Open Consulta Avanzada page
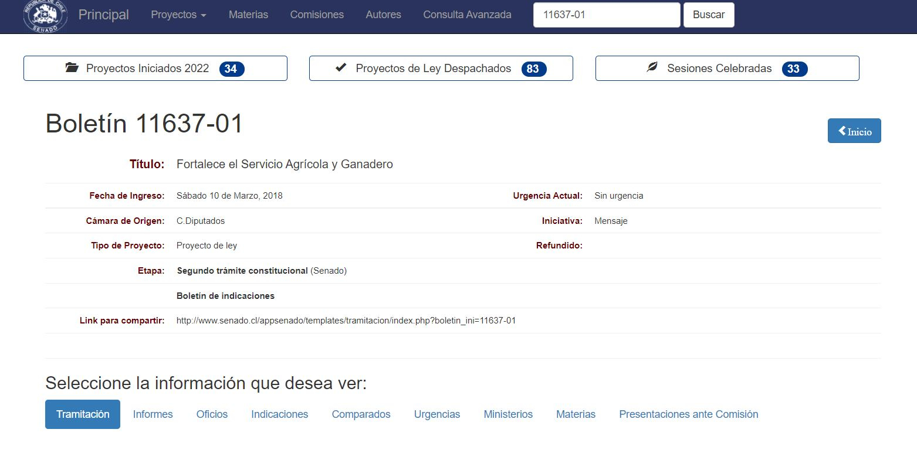This screenshot has width=917, height=453. tap(467, 15)
